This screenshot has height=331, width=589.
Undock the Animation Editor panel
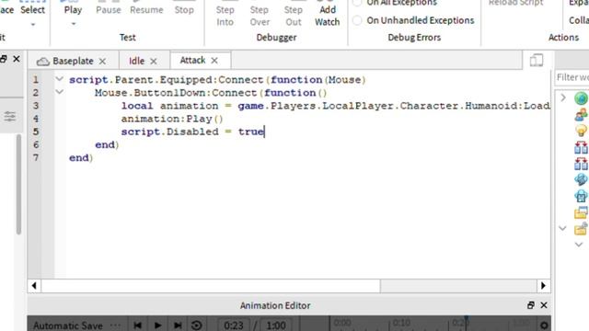[x=530, y=305]
